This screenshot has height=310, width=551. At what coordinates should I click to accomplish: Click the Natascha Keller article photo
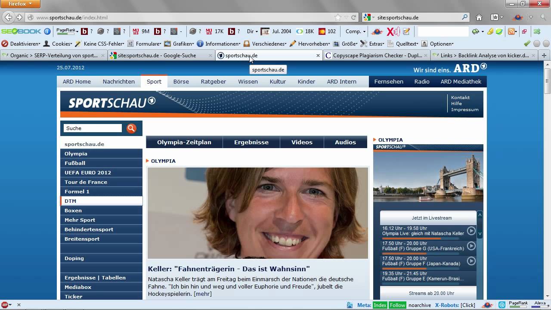[258, 213]
